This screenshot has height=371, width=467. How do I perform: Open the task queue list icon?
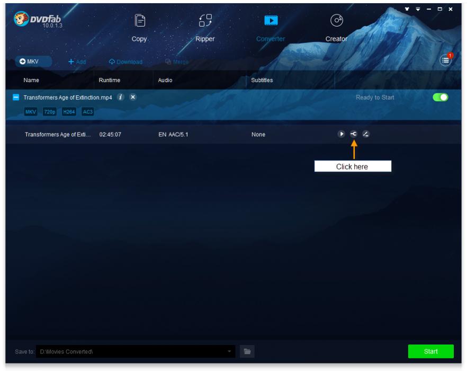tap(446, 60)
